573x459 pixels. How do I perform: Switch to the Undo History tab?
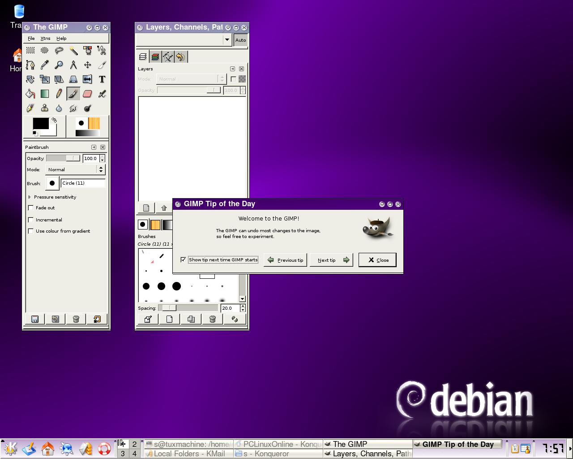[180, 57]
